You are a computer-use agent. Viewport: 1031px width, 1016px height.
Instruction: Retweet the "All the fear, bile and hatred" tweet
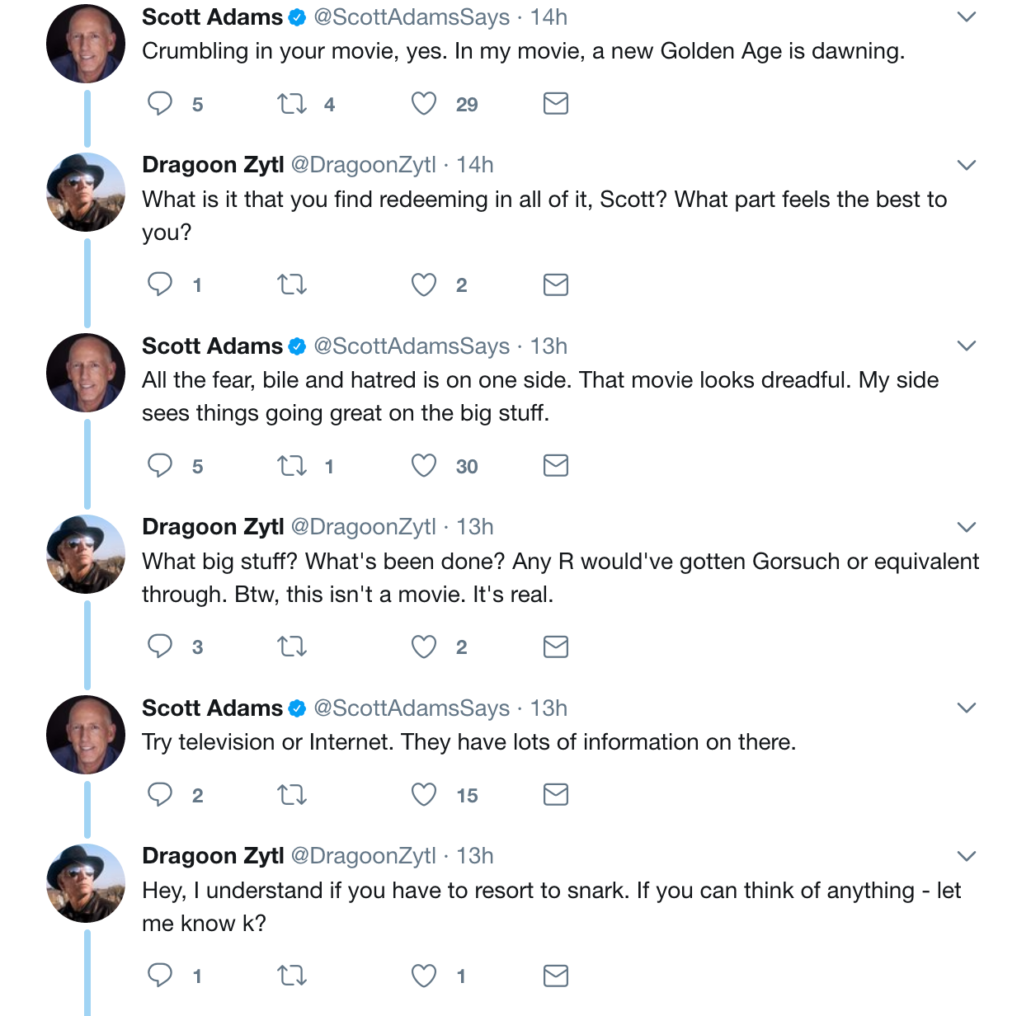point(292,466)
